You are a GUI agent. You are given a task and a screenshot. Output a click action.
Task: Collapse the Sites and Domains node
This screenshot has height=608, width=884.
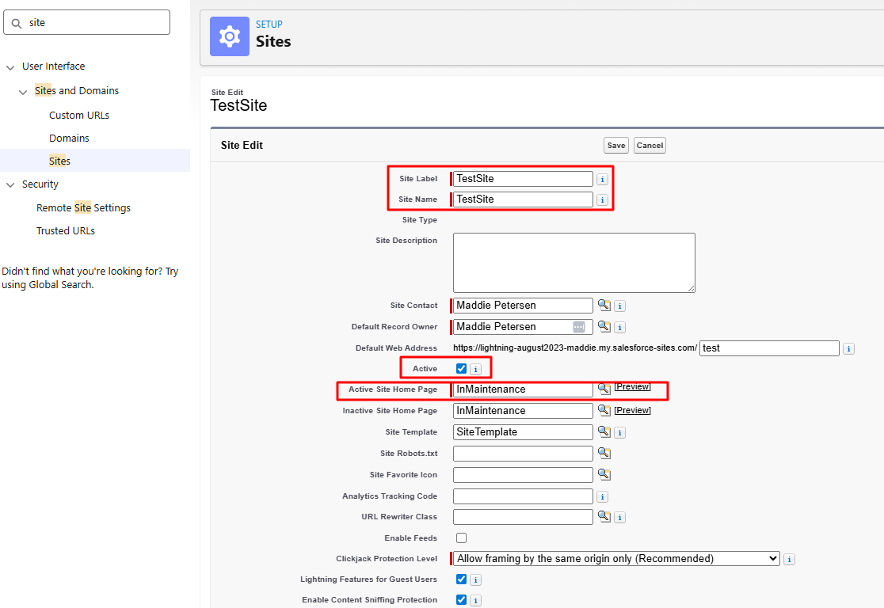[23, 92]
